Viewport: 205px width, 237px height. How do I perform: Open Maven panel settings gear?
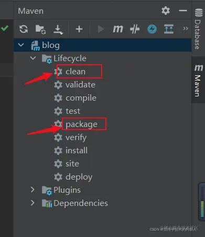(166, 11)
